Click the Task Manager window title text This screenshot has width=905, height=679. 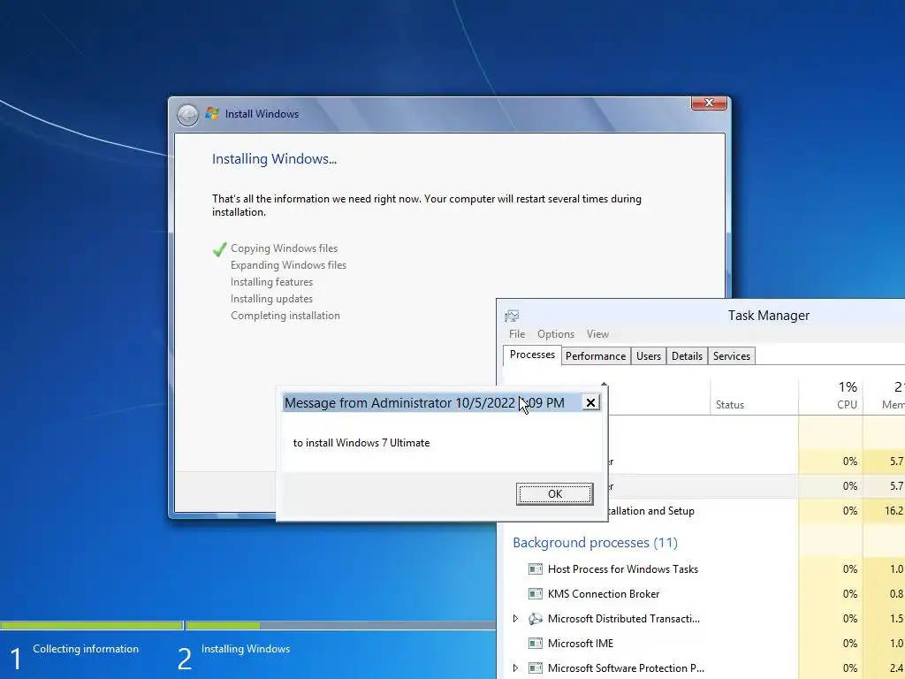tap(768, 316)
